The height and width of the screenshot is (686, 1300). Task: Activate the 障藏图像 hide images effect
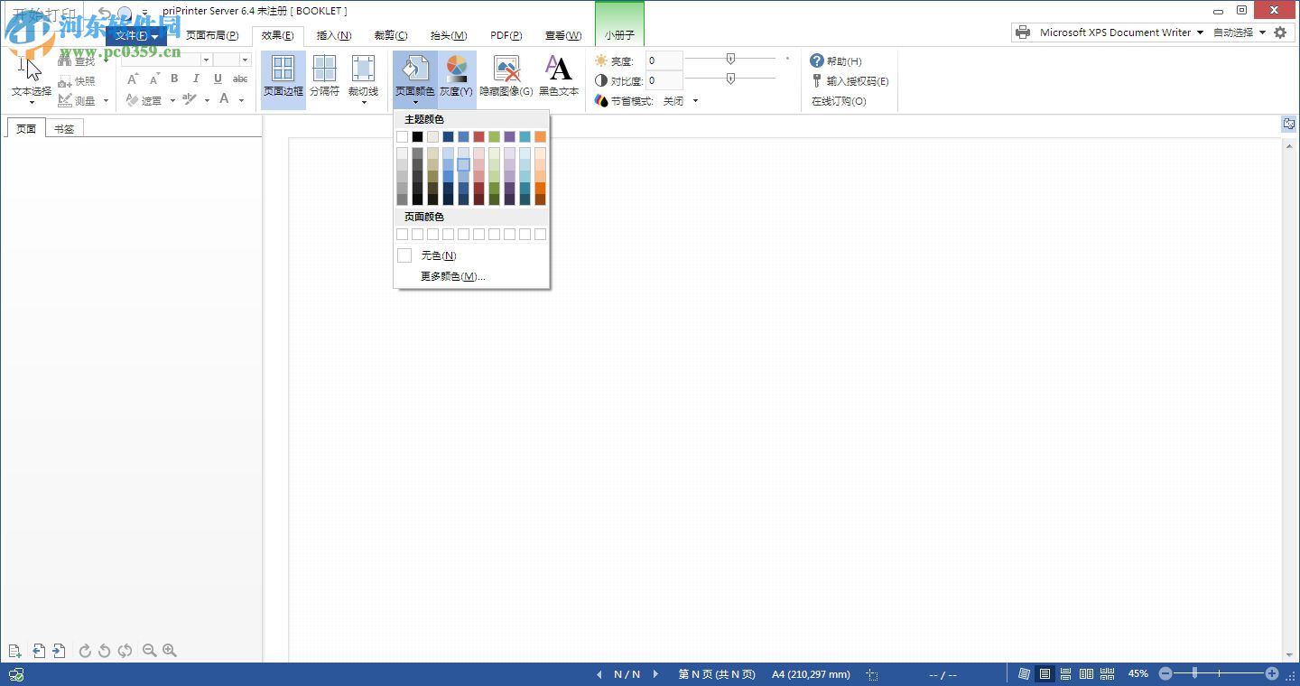[506, 77]
